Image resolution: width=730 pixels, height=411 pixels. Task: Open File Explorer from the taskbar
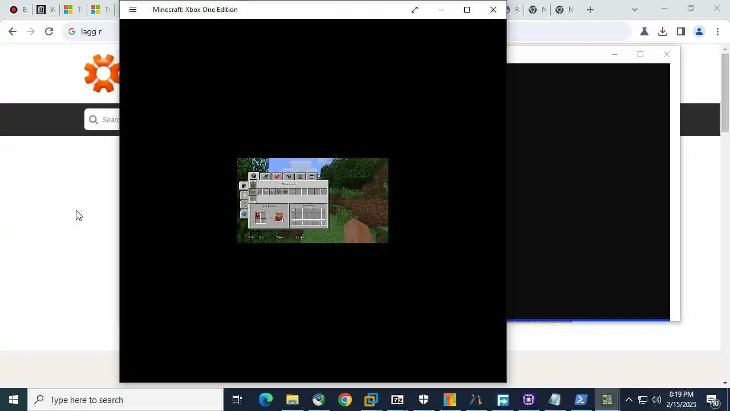click(x=292, y=400)
